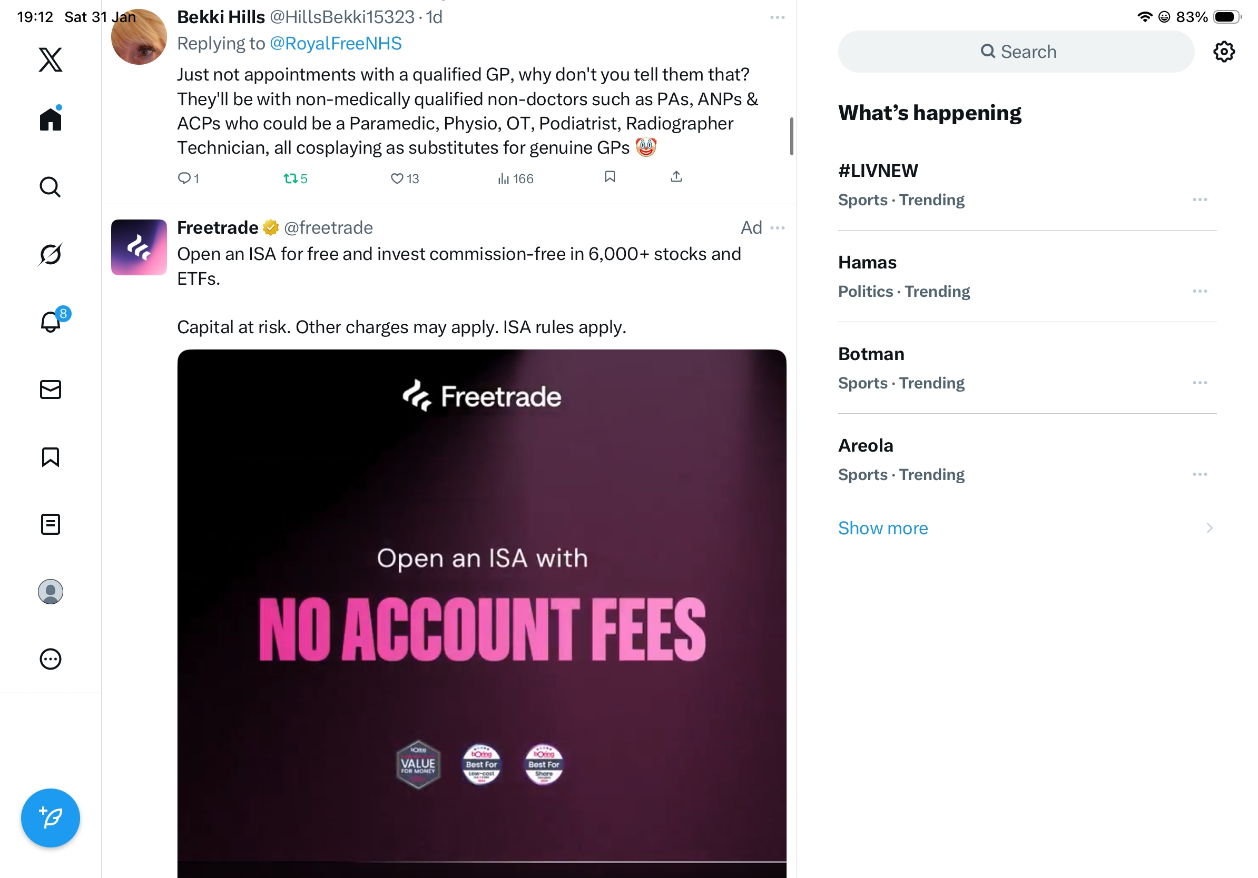
Task: Open search settings gear icon
Action: click(x=1223, y=52)
